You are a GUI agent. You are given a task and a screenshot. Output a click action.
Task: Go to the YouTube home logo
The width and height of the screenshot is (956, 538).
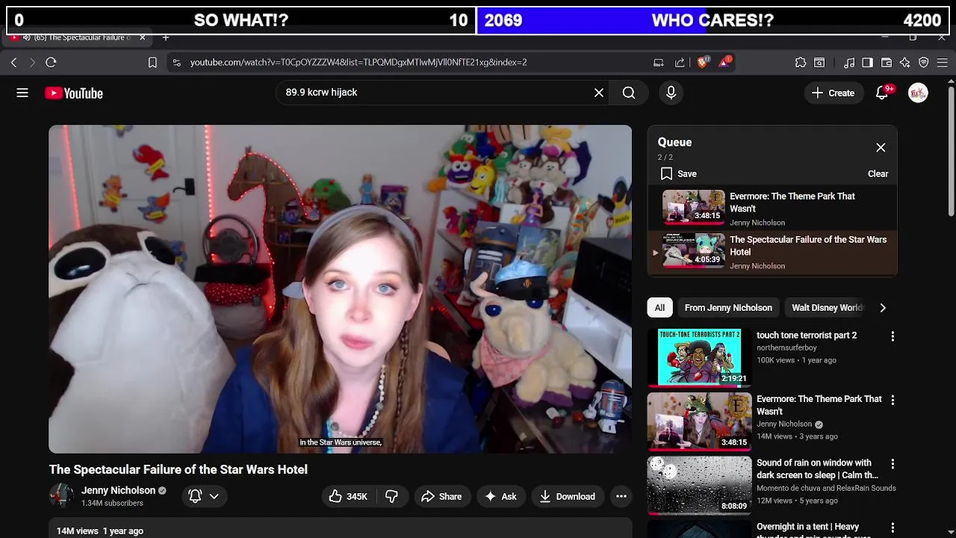click(x=74, y=93)
